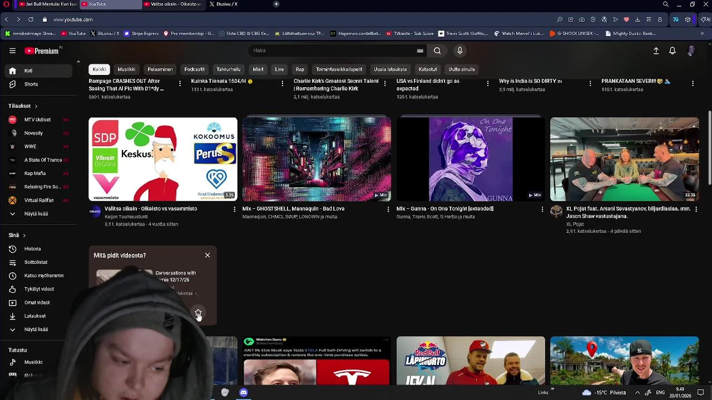Open options menu for GHOSTSHELL mix
712x400 pixels.
click(x=388, y=209)
